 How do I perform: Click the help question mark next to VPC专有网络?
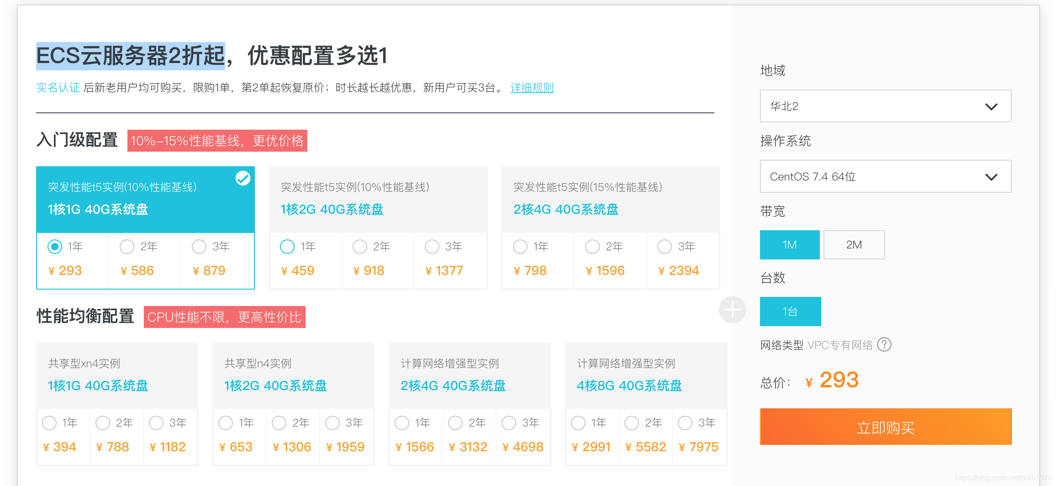click(884, 345)
